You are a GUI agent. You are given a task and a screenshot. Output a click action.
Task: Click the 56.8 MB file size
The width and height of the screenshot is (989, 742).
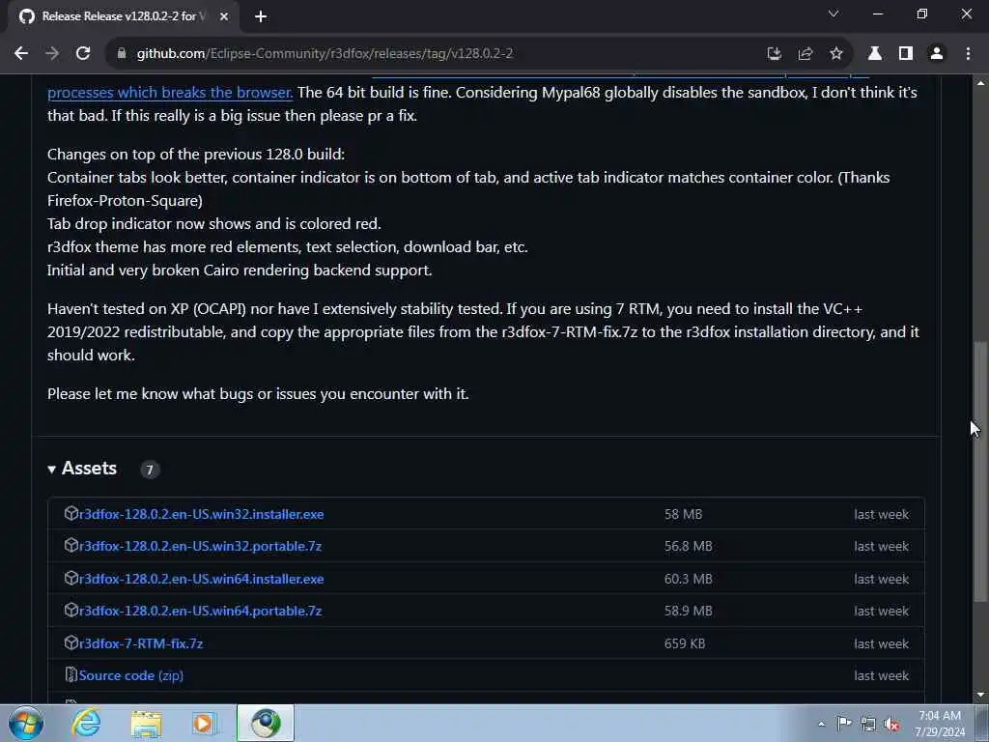click(688, 547)
